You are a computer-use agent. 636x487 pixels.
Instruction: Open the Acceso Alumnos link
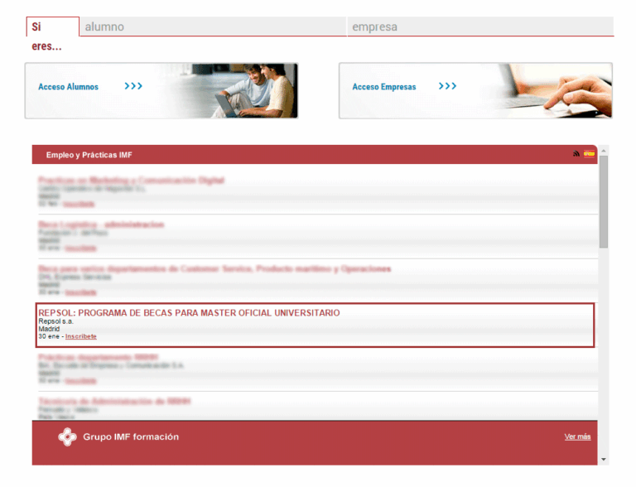pos(68,86)
